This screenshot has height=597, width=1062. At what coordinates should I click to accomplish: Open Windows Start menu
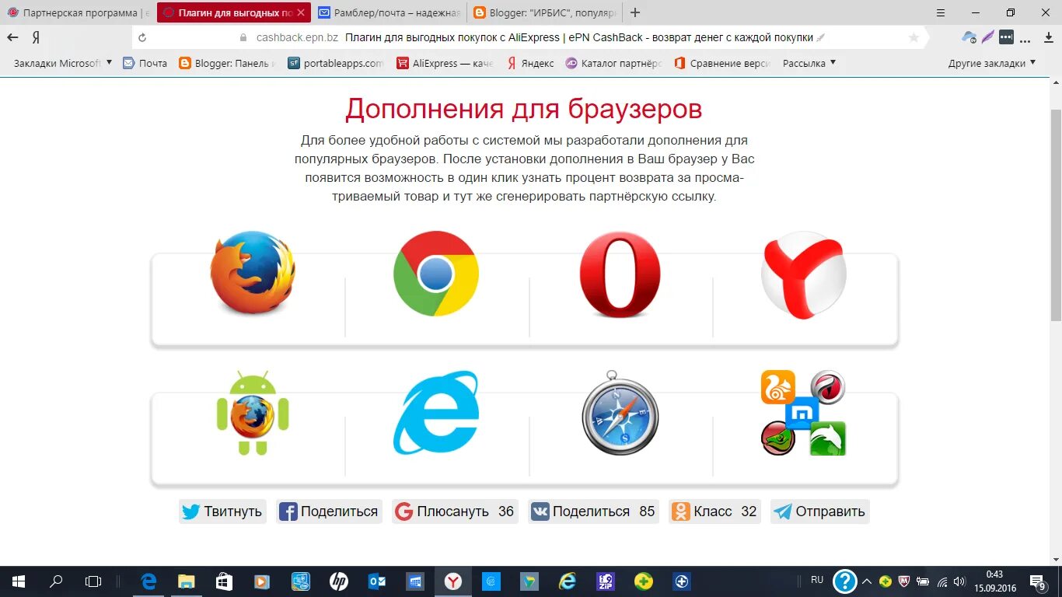pyautogui.click(x=19, y=581)
